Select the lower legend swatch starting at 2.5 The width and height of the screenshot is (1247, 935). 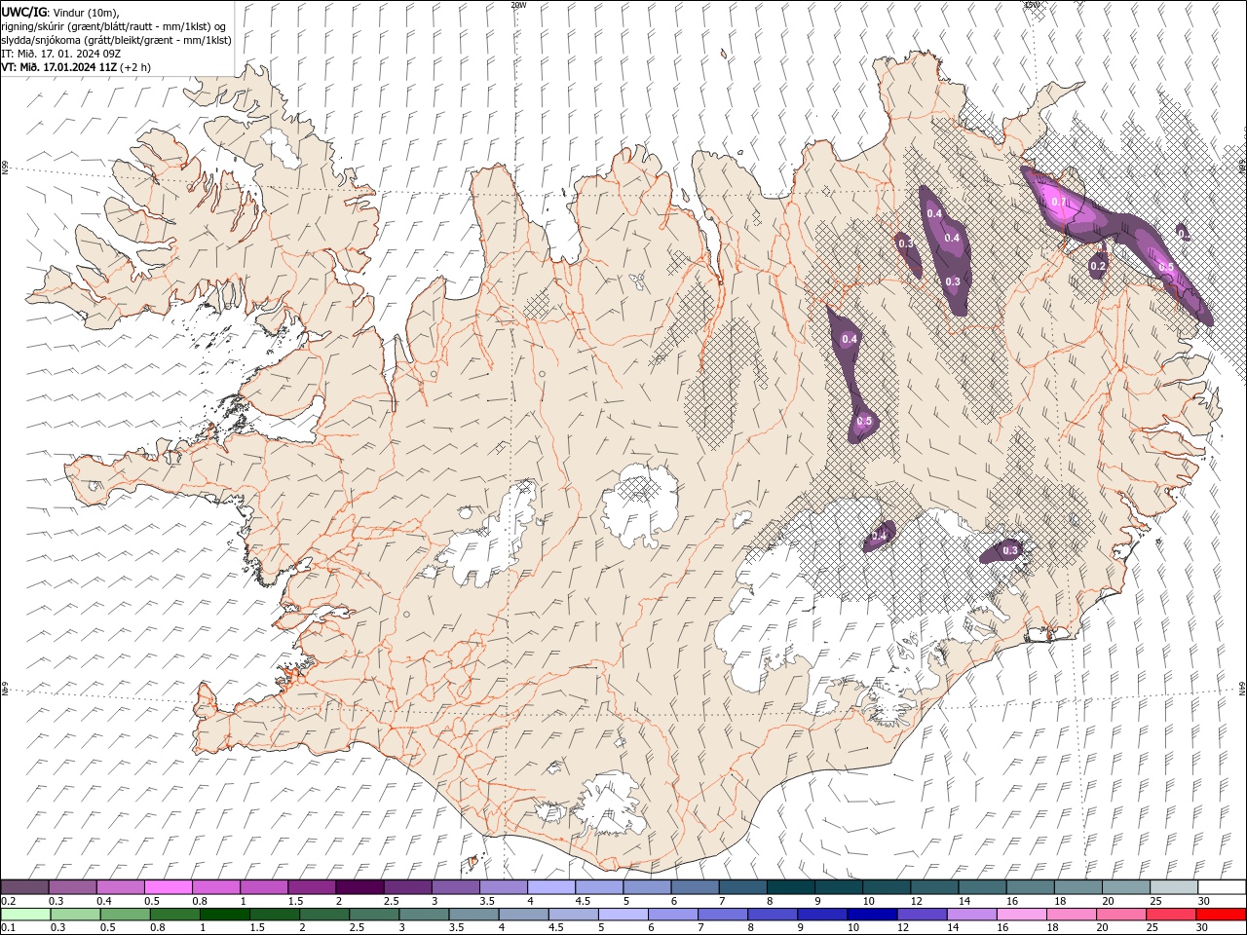coord(374,915)
